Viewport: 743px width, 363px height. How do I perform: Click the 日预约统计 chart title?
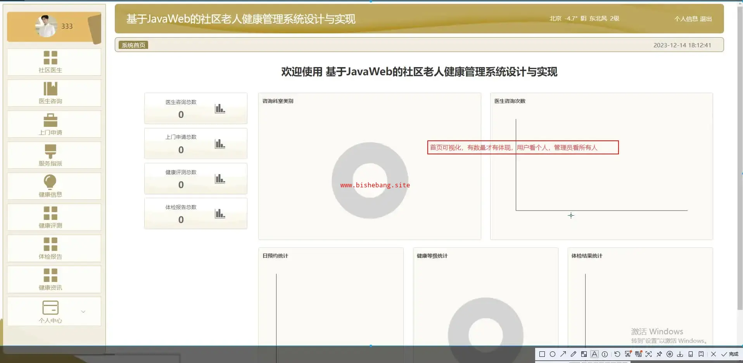[275, 256]
